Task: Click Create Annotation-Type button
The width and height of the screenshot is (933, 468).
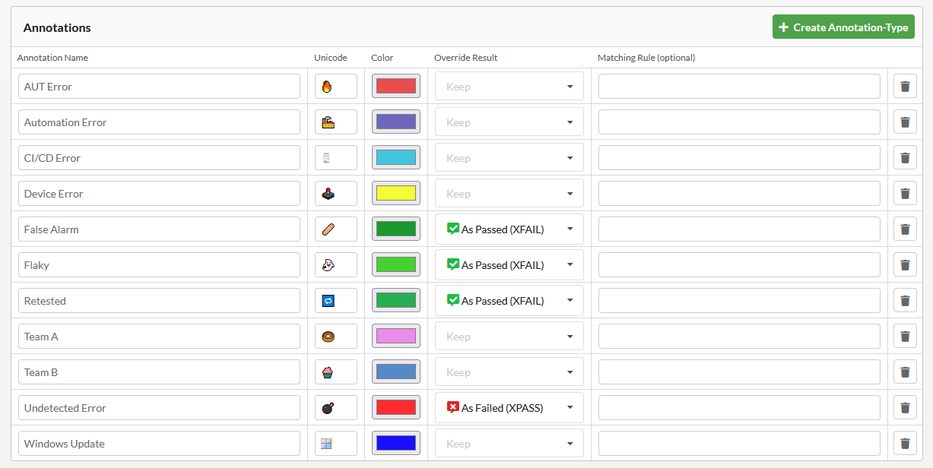Action: pyautogui.click(x=843, y=27)
